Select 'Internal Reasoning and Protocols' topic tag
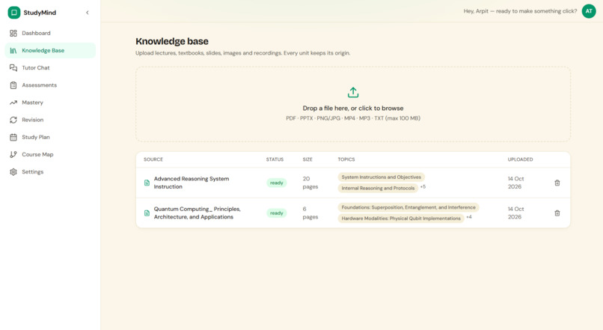Viewport: 603px width, 330px height. pyautogui.click(x=378, y=188)
